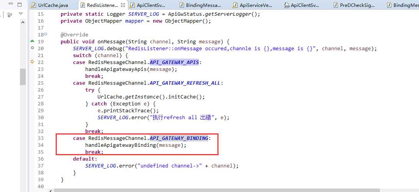Open the rightmost BindingMes tab
The image size is (419, 192).
point(403,5)
